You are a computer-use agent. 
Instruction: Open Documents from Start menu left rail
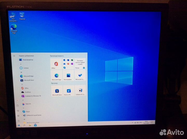pyautogui.click(x=18, y=106)
